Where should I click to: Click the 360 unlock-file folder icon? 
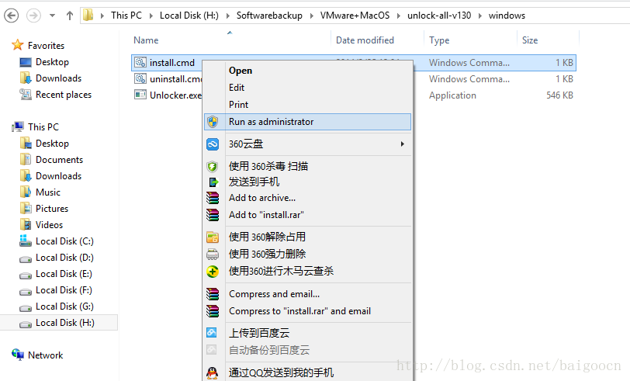click(x=213, y=237)
